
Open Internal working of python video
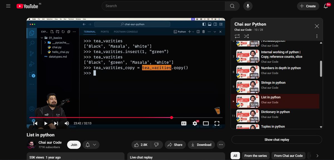275,57
